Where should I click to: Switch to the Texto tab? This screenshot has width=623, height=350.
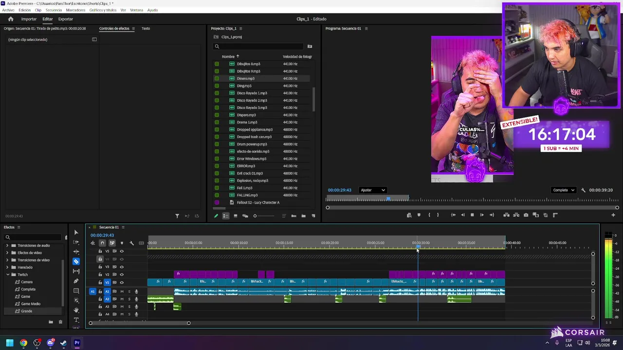(x=146, y=28)
